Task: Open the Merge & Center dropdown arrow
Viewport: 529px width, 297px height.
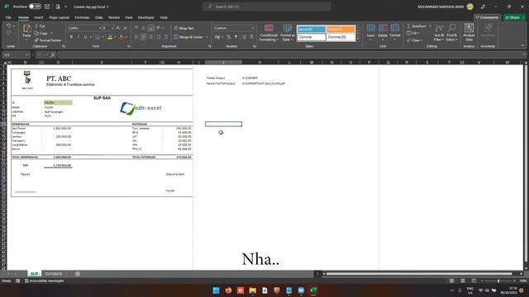Action: (x=207, y=37)
